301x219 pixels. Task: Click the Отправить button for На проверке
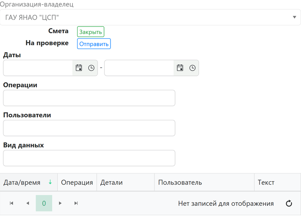pyautogui.click(x=94, y=44)
